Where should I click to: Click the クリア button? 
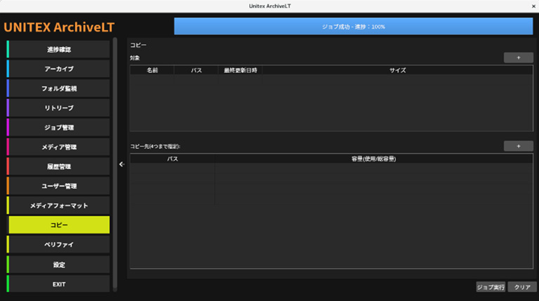pos(522,287)
